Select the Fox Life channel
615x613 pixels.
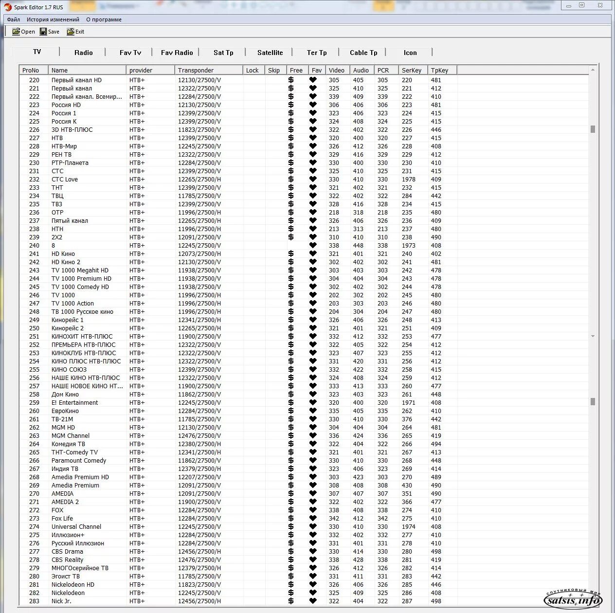coord(62,518)
